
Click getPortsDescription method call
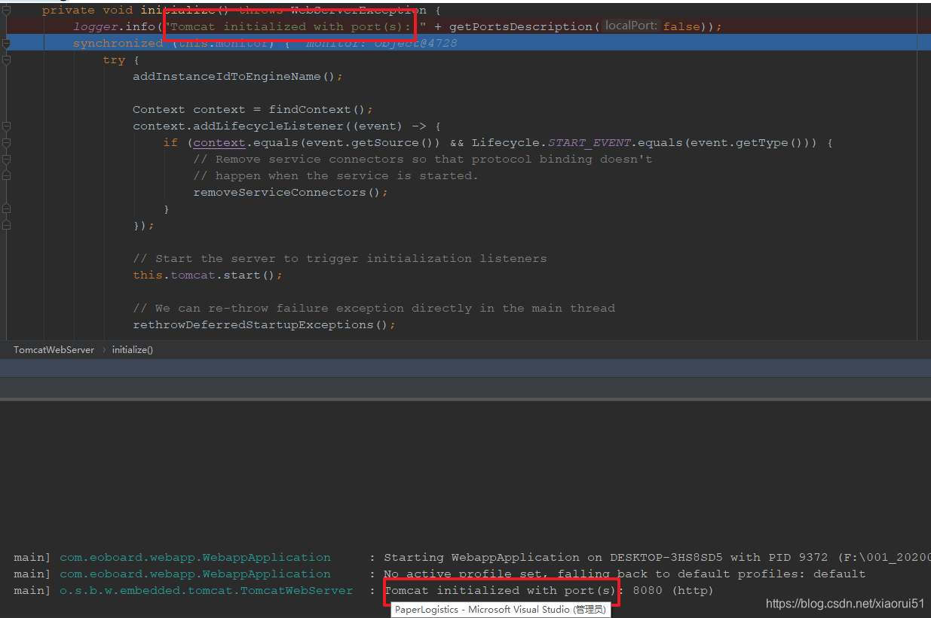(x=520, y=27)
